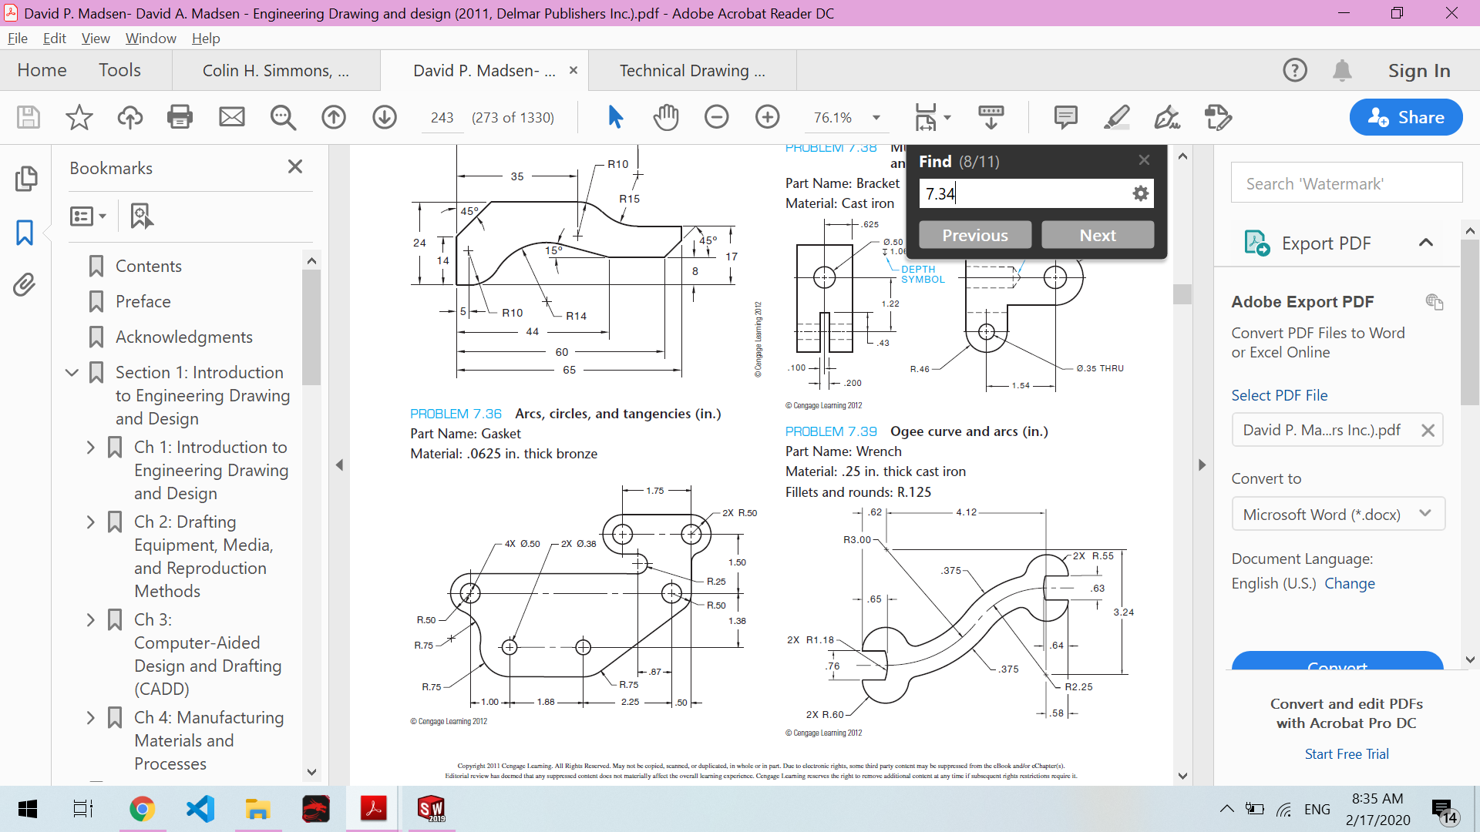The image size is (1480, 832).
Task: Collapse the Export PDF section
Action: (1425, 243)
